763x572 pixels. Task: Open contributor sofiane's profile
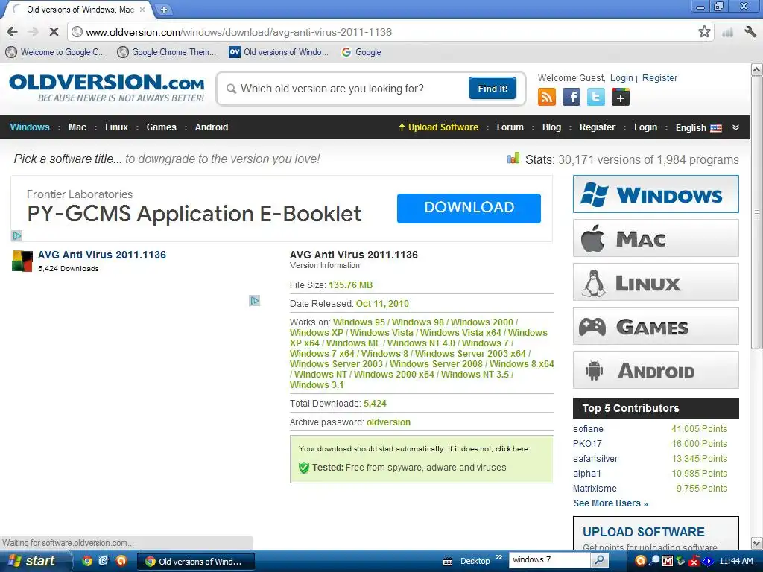tap(588, 428)
